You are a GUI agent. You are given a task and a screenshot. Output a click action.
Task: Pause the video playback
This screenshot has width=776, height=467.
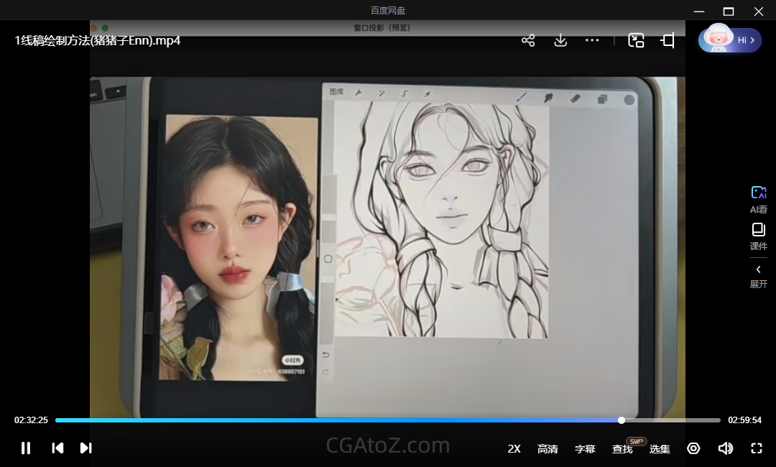(26, 448)
